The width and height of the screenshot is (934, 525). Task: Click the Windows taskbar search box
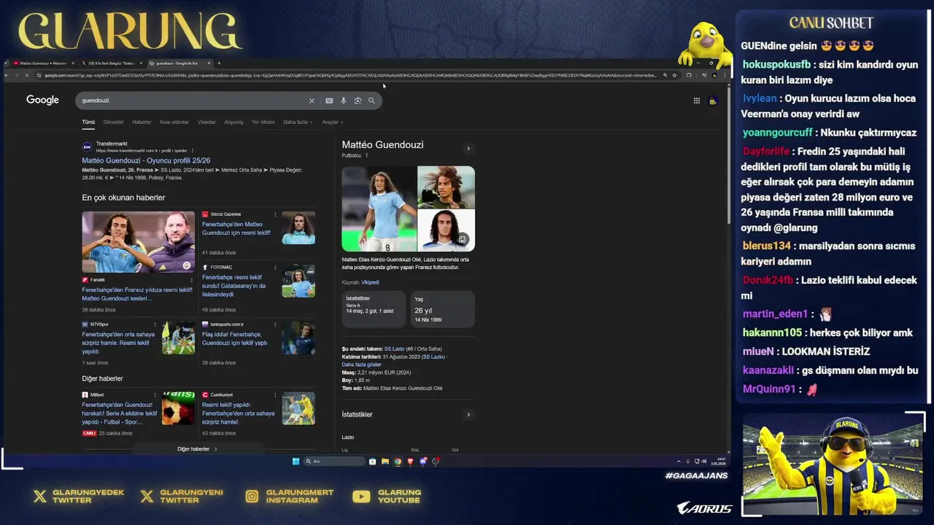pyautogui.click(x=334, y=462)
